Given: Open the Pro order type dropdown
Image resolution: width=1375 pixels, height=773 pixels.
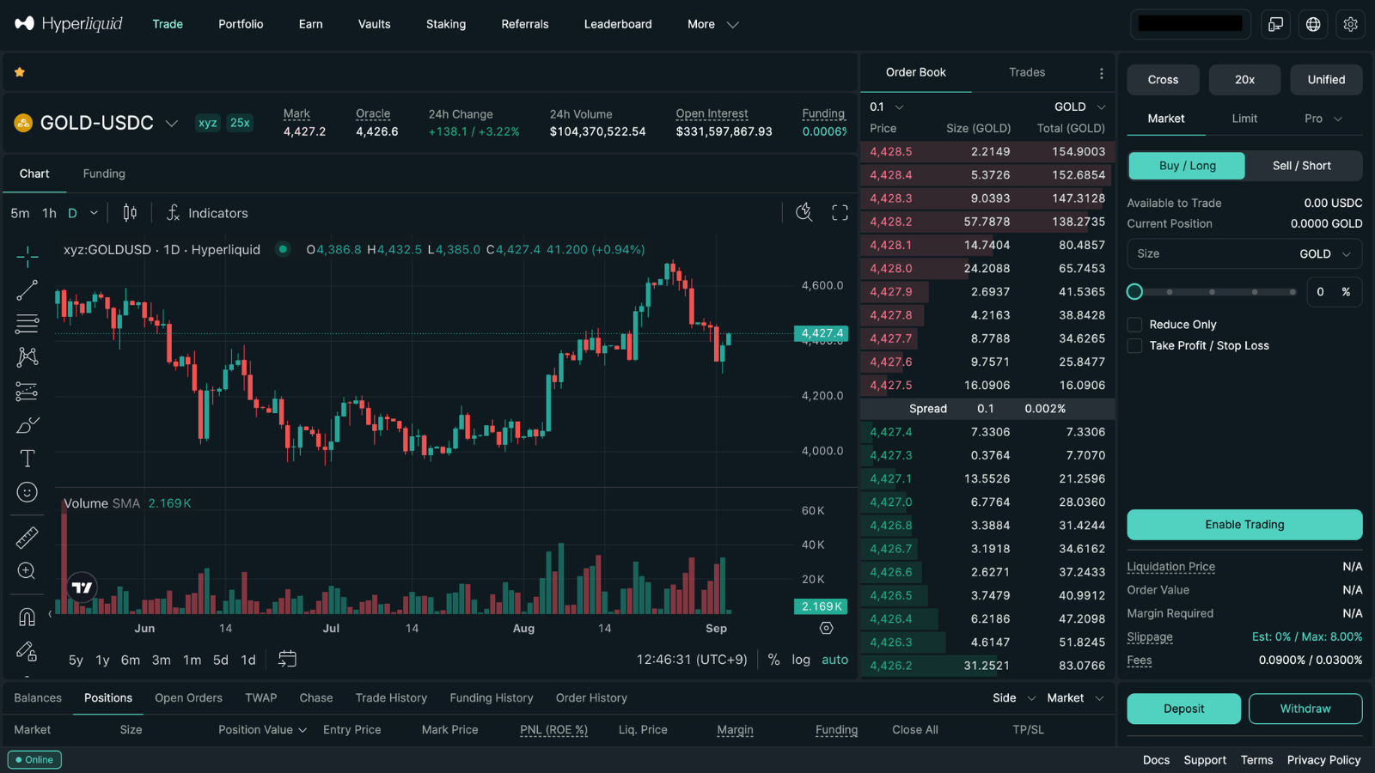Looking at the screenshot, I should point(1323,119).
